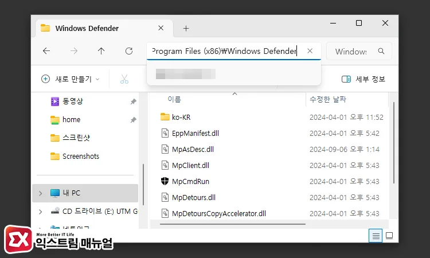Select CD 드라이브 (E:) UTM drive
Viewport: 430px width, 258px height.
[100, 212]
